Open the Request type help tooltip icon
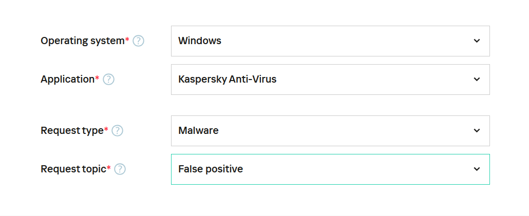Screen dimensions: 529x216 coord(117,131)
